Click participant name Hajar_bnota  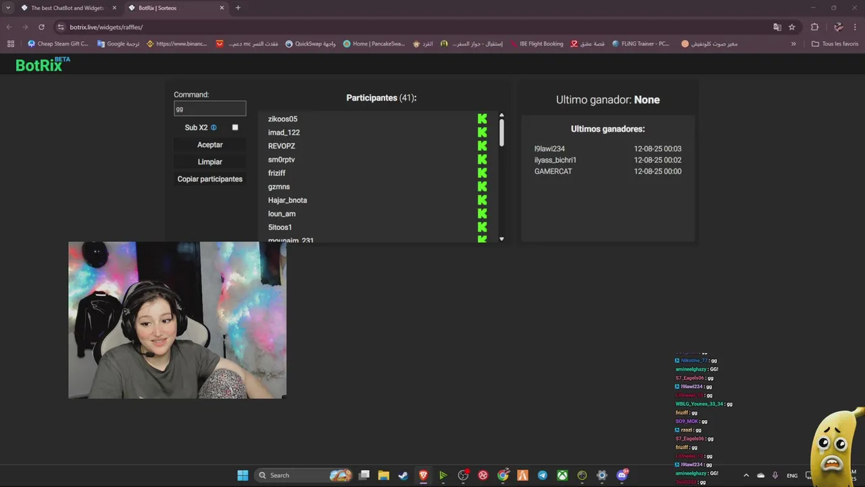tap(287, 200)
